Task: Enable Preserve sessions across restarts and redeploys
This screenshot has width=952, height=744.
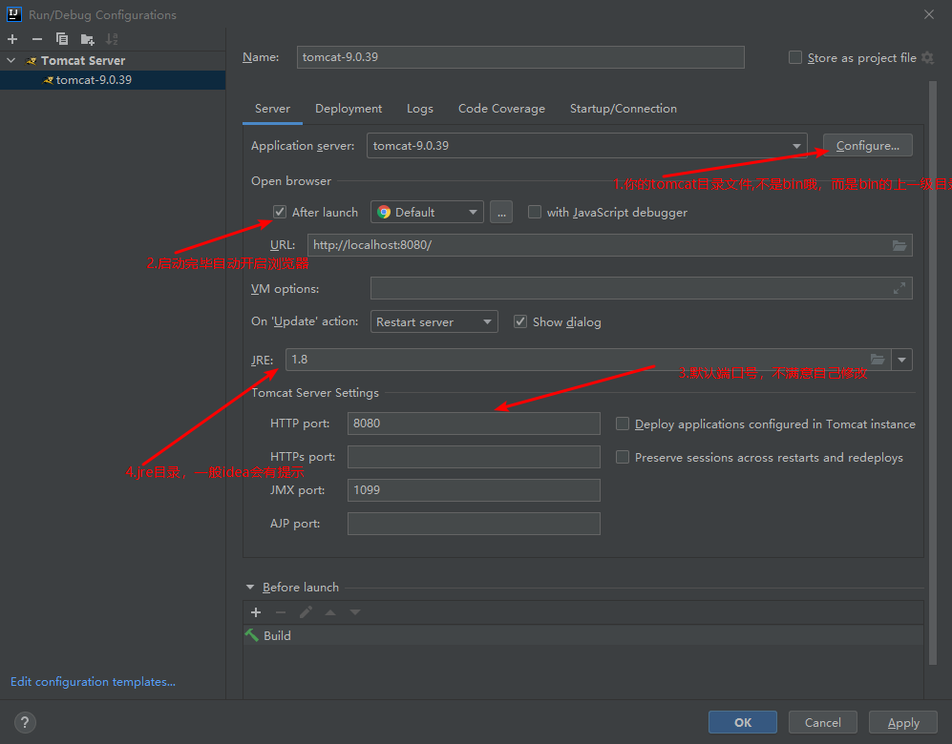Action: pos(623,457)
